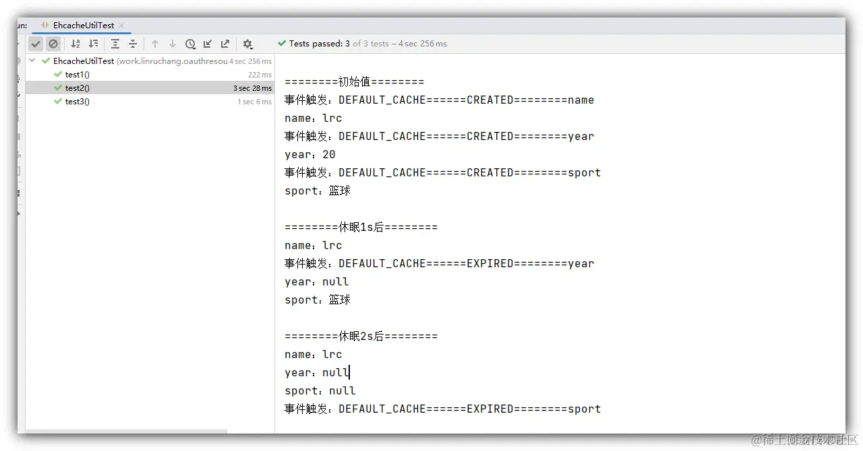Click the '休眠1s后' console header line
863x451 pixels.
click(361, 227)
